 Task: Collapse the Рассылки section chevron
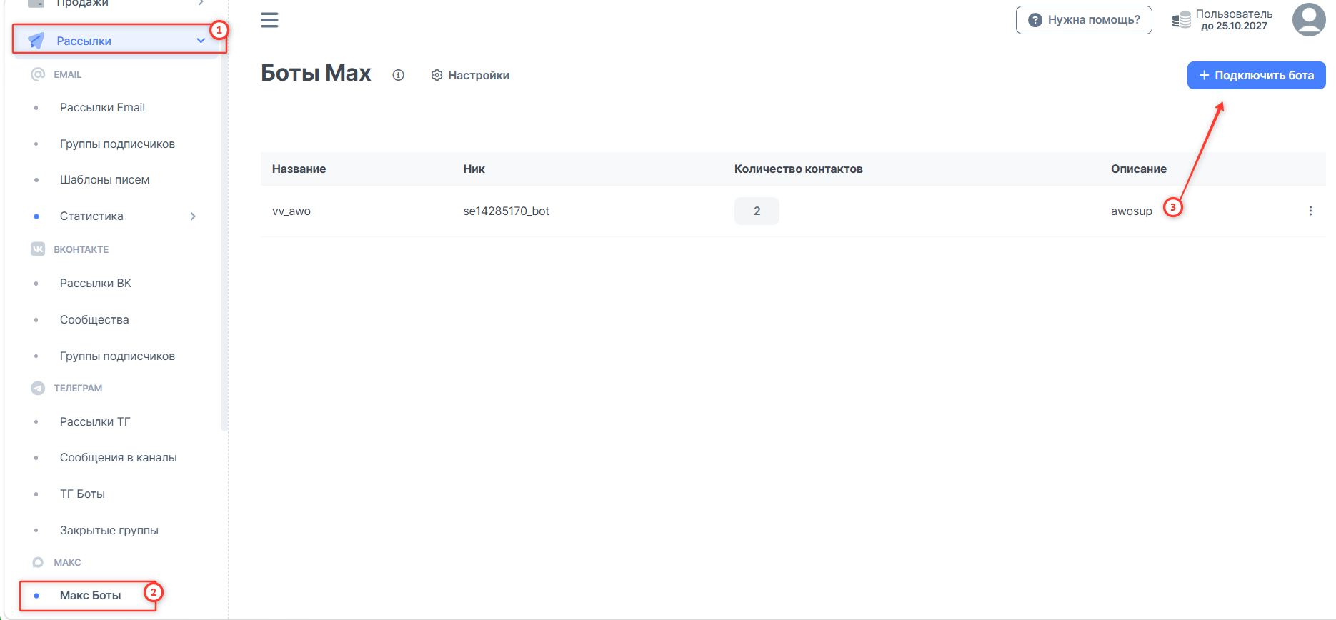pos(201,41)
